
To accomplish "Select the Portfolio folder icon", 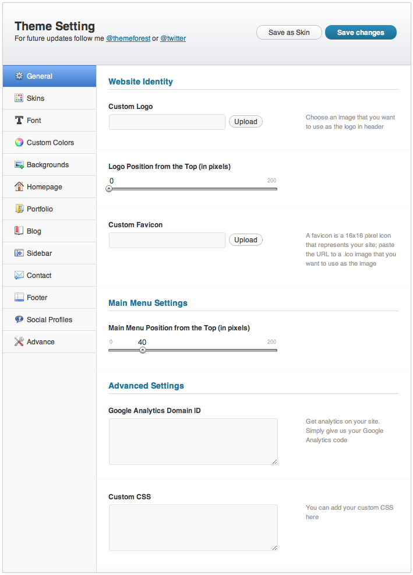I will tap(19, 209).
